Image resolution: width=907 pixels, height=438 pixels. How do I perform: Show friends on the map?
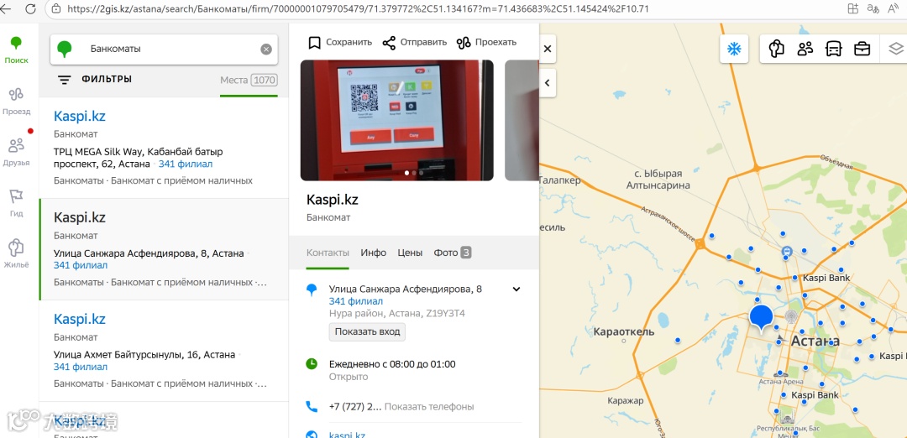(x=805, y=50)
